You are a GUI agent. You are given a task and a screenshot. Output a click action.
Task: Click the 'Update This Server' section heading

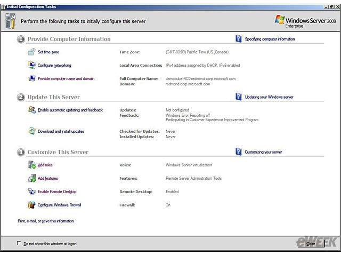(x=53, y=97)
